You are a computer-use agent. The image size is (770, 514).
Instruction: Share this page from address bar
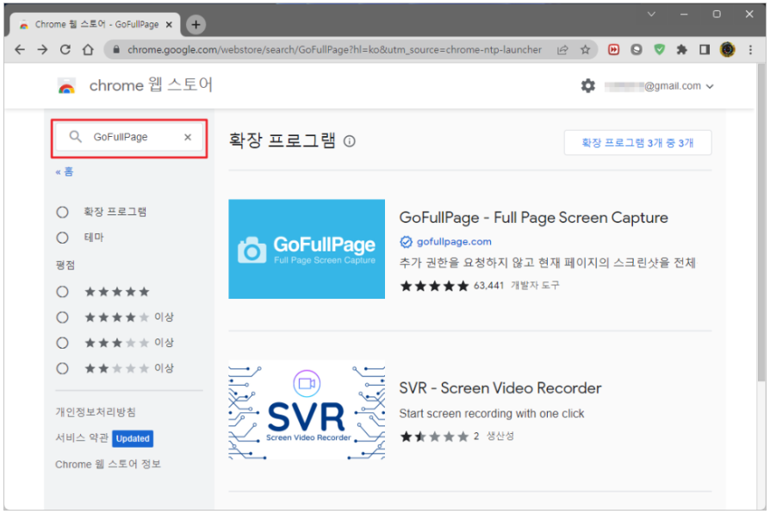[x=562, y=50]
